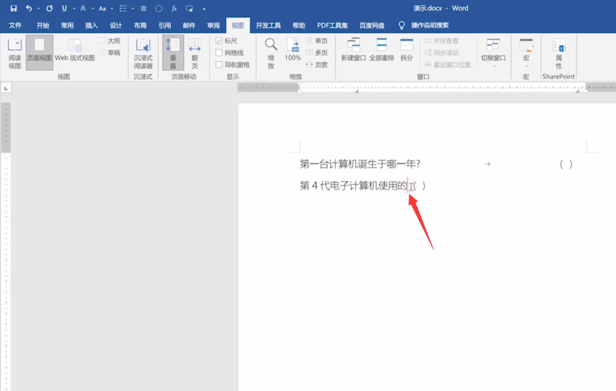Open the Developer (开发工具) tab
Viewport: 616px width, 391px height.
[x=268, y=25]
